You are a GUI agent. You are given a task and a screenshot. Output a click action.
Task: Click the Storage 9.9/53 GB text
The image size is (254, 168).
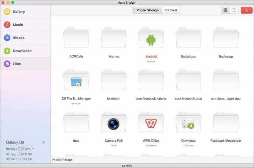[x=19, y=154]
